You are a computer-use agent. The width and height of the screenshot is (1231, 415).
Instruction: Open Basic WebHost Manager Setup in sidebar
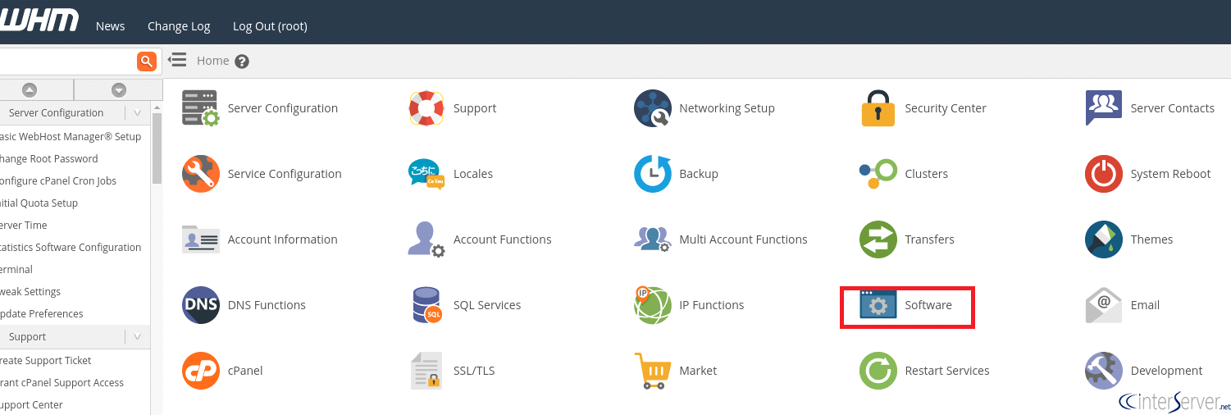[x=71, y=137]
